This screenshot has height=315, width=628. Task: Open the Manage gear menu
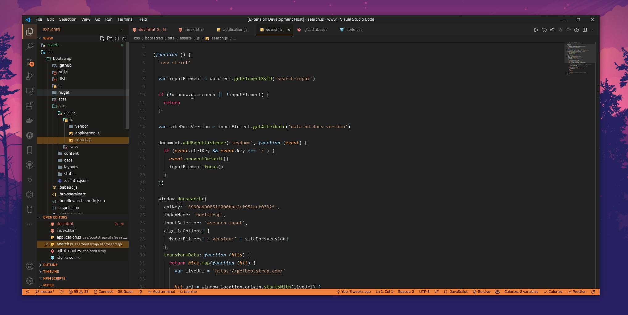(x=30, y=281)
